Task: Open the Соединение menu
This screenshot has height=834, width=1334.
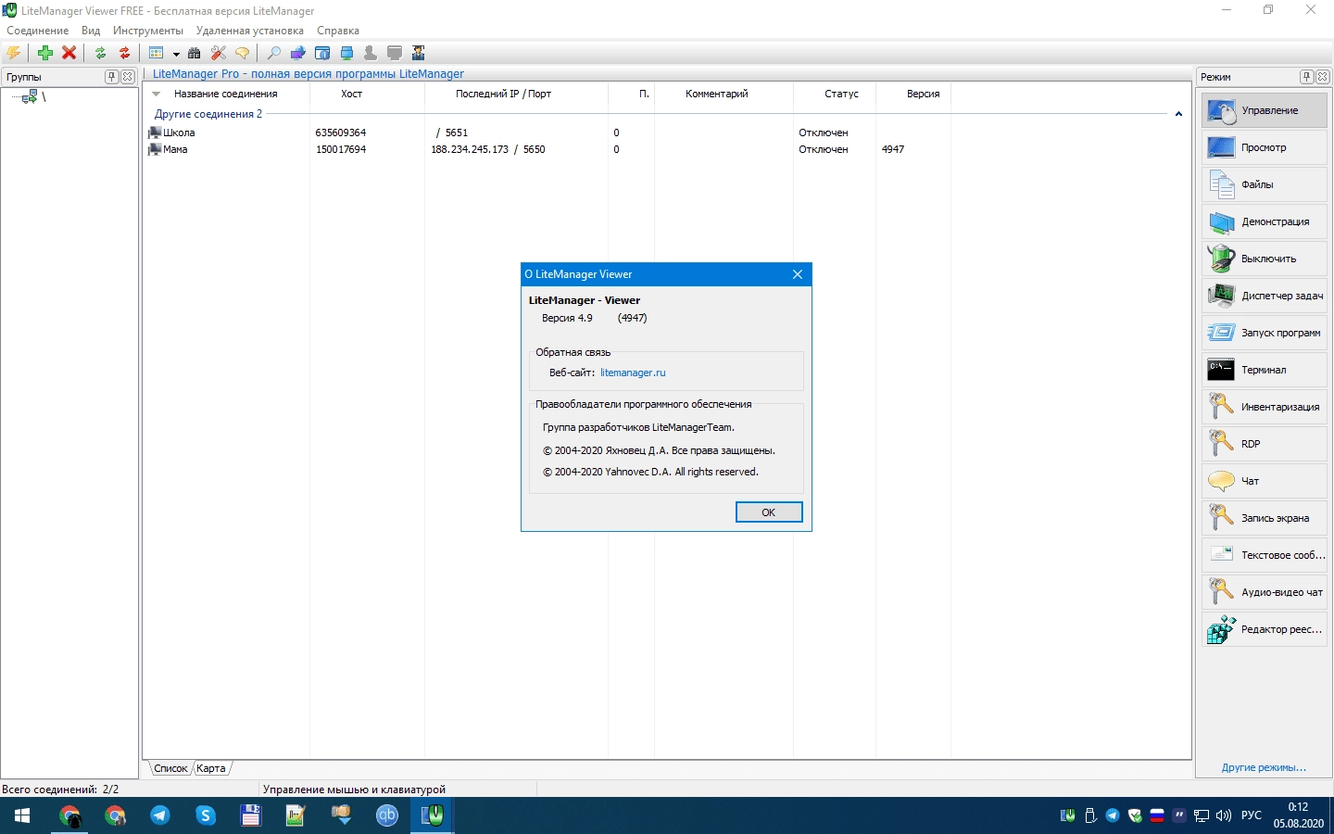Action: coord(38,31)
